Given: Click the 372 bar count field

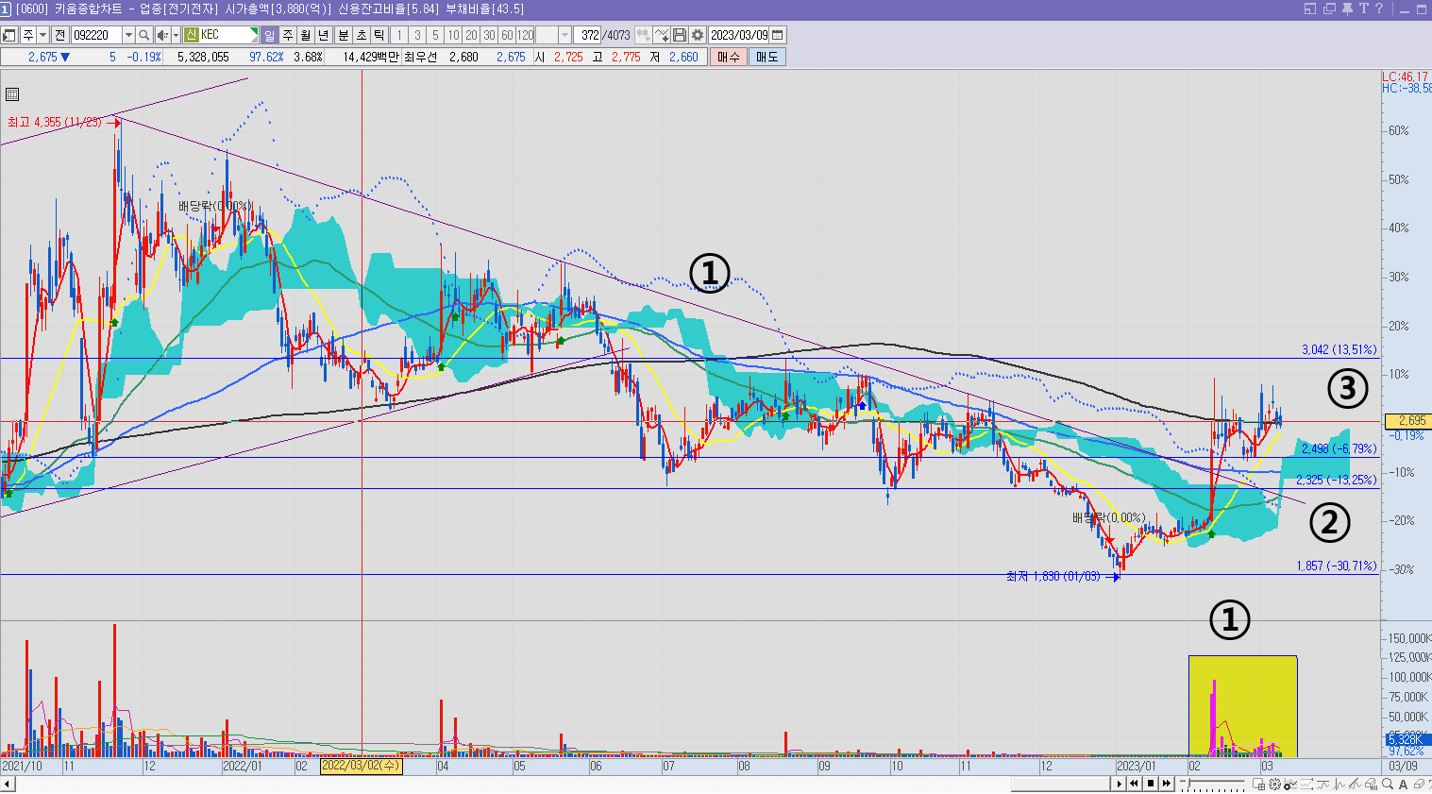Looking at the screenshot, I should pos(587,35).
